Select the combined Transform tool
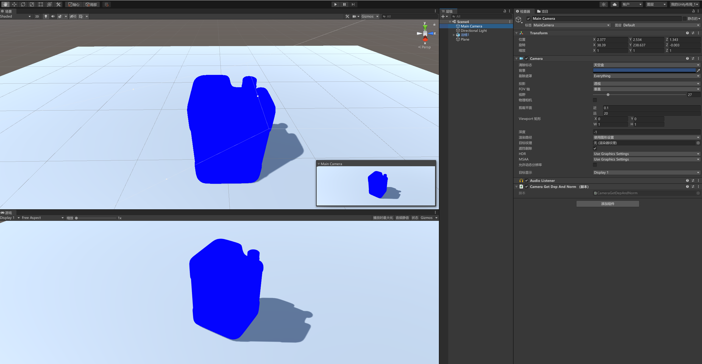The height and width of the screenshot is (364, 702). (49, 4)
